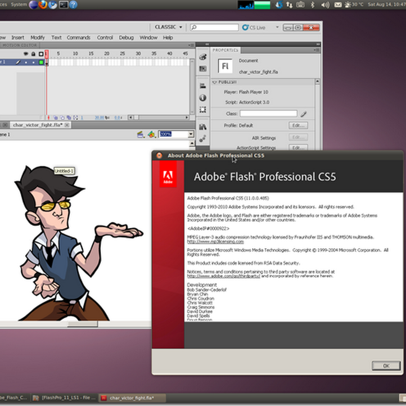Open the Library panel books icon
The width and height of the screenshot is (406, 406).
202,126
